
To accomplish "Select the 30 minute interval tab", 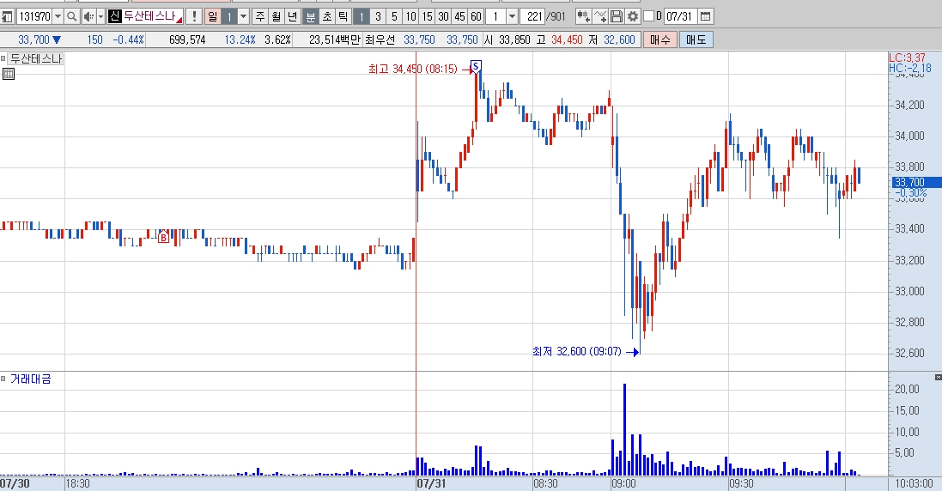I will 443,17.
